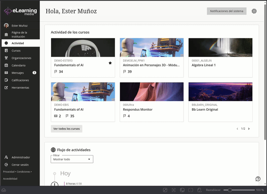
Task: Click the page vertical scrollbar
Action: click(265, 71)
